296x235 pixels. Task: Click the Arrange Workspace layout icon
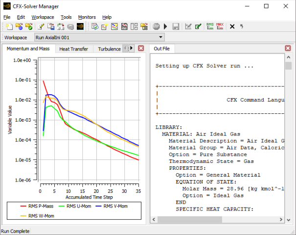(134, 26)
